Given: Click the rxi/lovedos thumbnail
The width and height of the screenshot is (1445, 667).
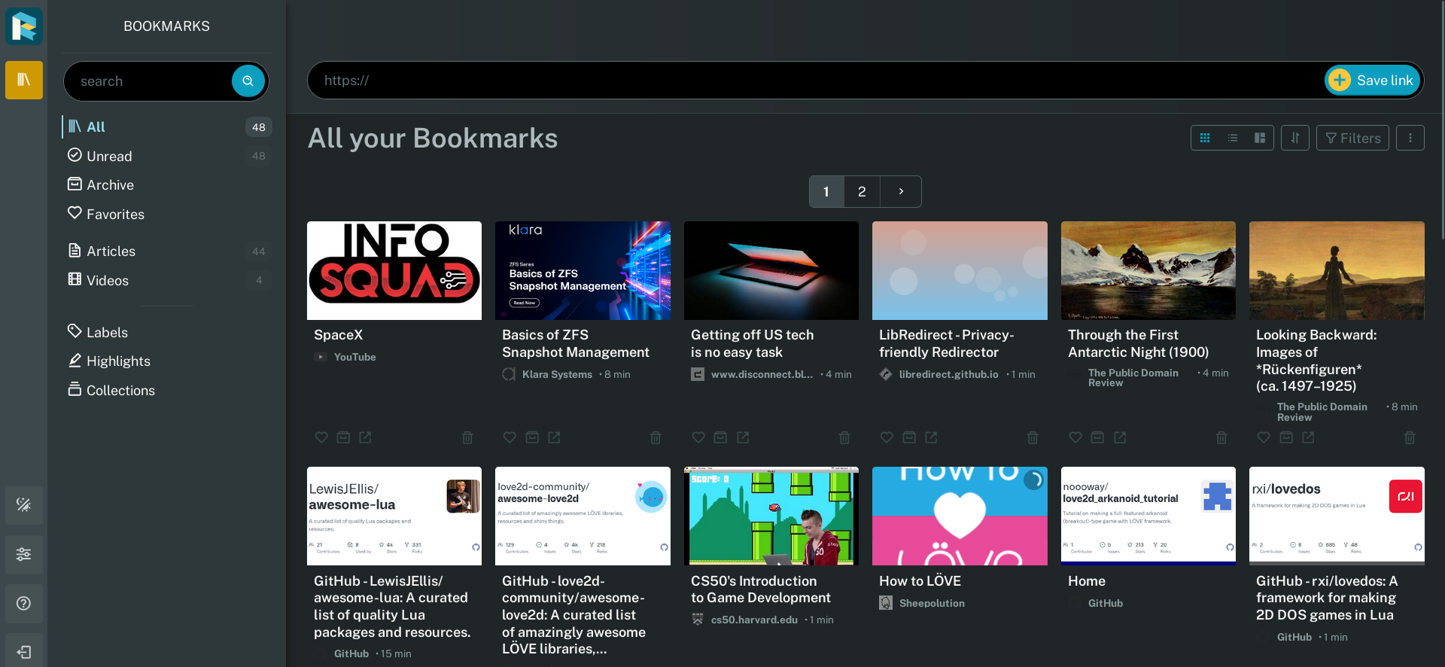Looking at the screenshot, I should [x=1337, y=516].
